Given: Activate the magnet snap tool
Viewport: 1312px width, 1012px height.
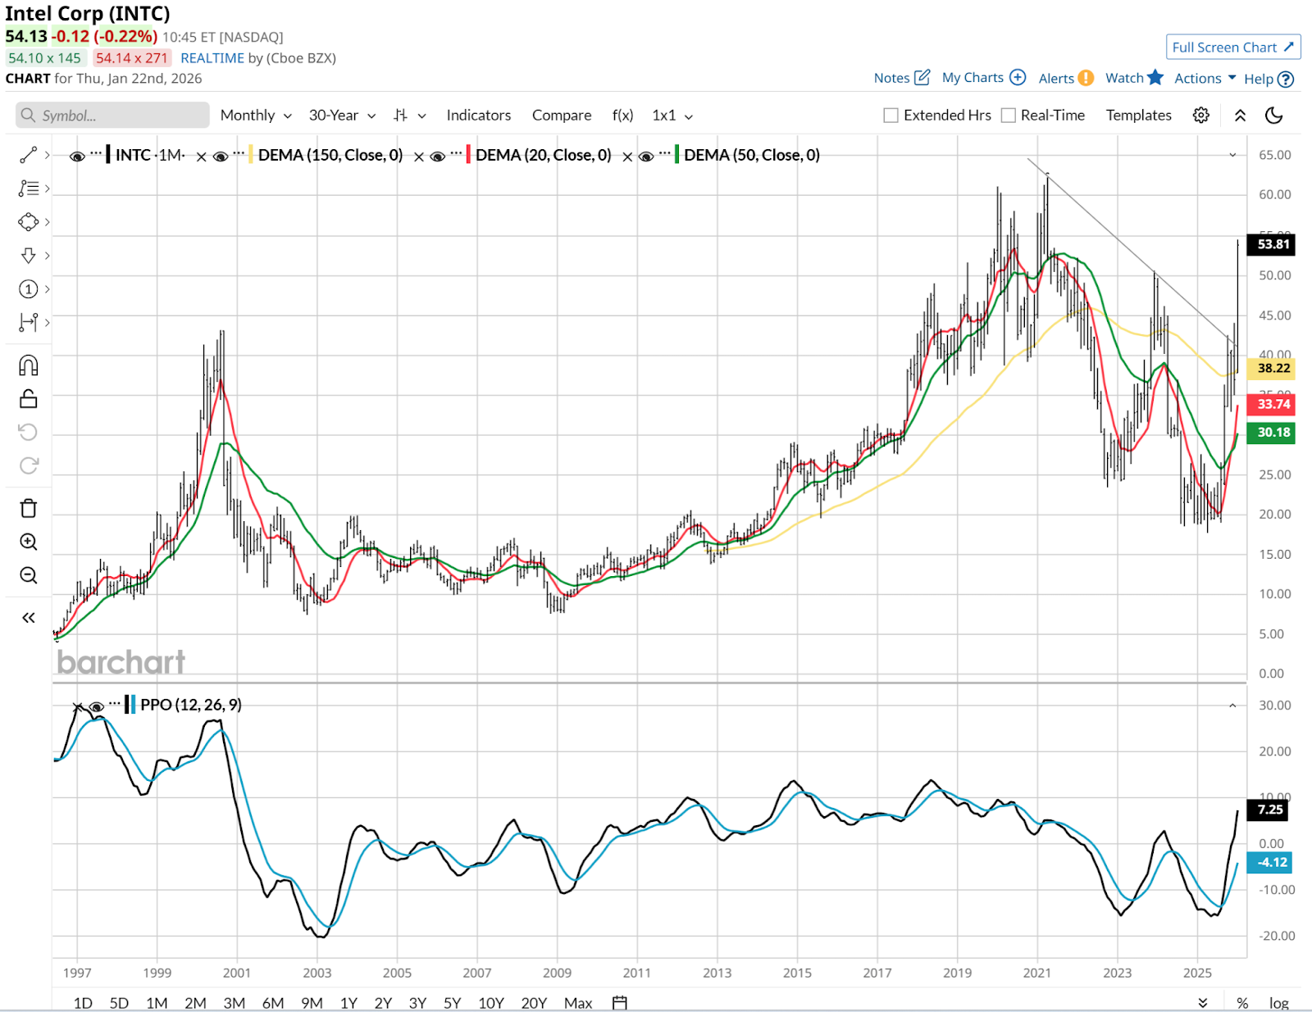Looking at the screenshot, I should 29,365.
